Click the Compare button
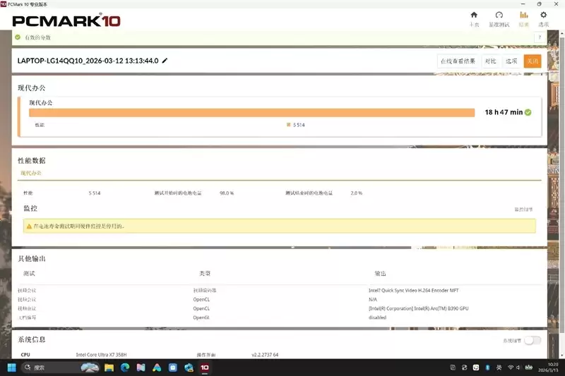Image resolution: width=565 pixels, height=376 pixels. pyautogui.click(x=490, y=61)
